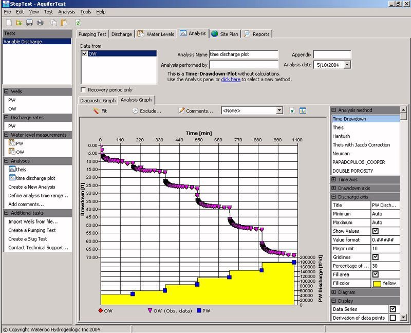The height and width of the screenshot is (333, 411).
Task: Click the theis analysis graph icon
Action: click(x=12, y=169)
